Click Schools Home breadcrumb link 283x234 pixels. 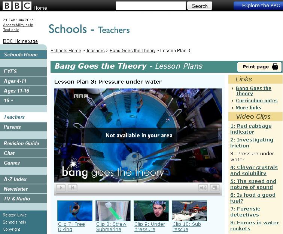coord(66,51)
